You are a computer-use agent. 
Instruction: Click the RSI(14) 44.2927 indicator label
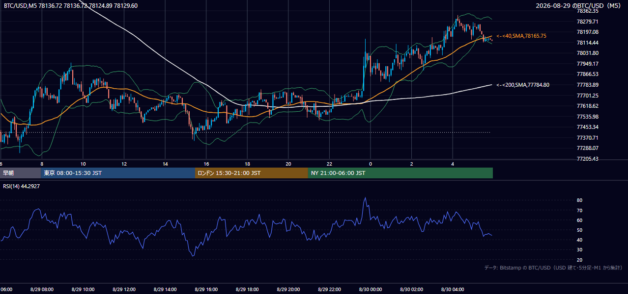point(22,187)
